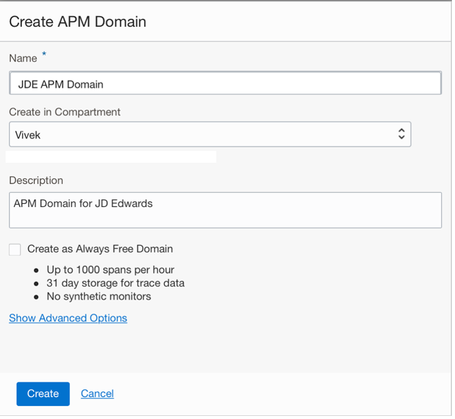Click the 'APM Domain for JD Edwards' description text

pos(83,203)
